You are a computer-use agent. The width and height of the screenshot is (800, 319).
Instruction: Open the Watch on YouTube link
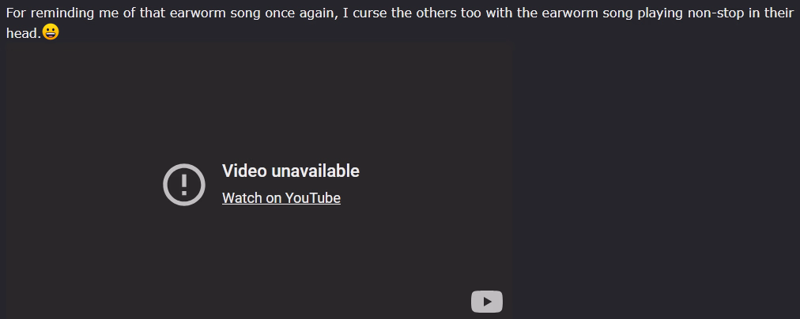tap(281, 197)
